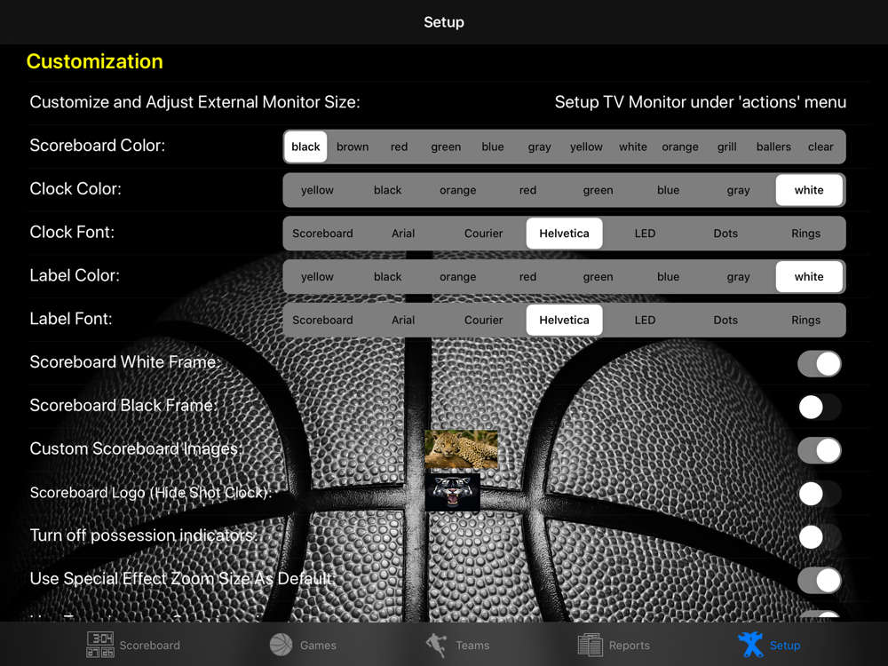The width and height of the screenshot is (888, 666).
Task: Open the Scoreboard tab icon
Action: (x=99, y=645)
